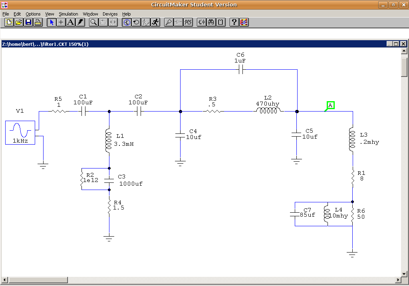Select the Wire crosshair tool

[x=61, y=22]
